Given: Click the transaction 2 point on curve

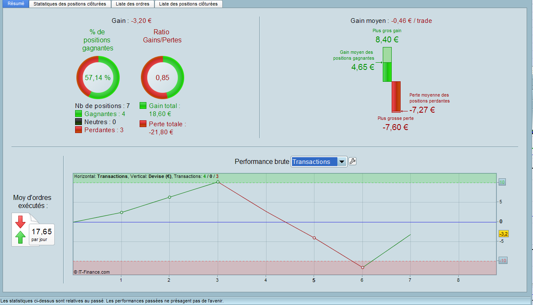Looking at the screenshot, I should pos(169,197).
